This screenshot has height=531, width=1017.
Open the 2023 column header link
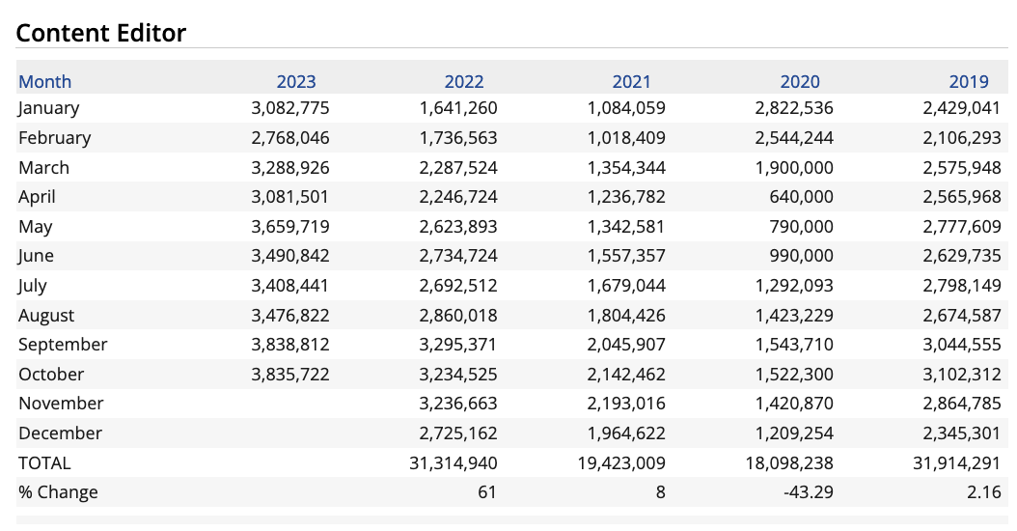[295, 82]
